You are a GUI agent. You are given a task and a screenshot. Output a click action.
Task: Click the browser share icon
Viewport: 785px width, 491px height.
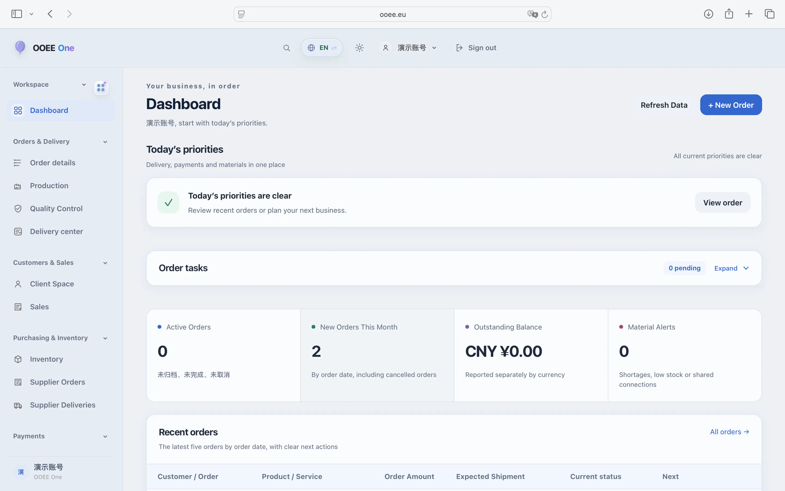click(x=729, y=14)
